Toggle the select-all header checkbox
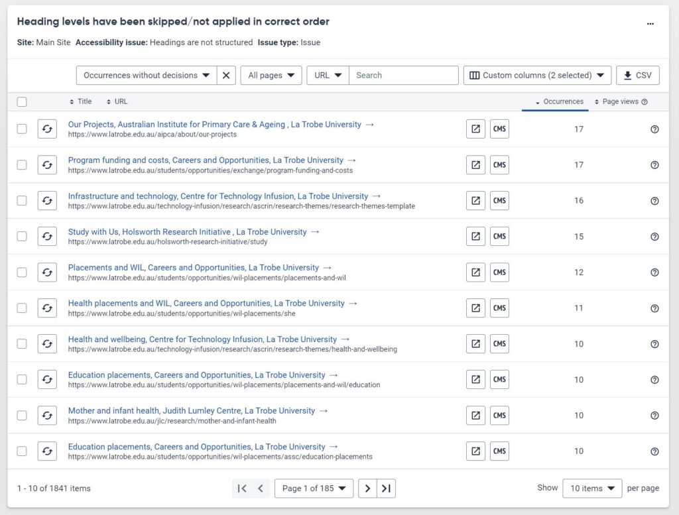This screenshot has width=679, height=515. 22,102
